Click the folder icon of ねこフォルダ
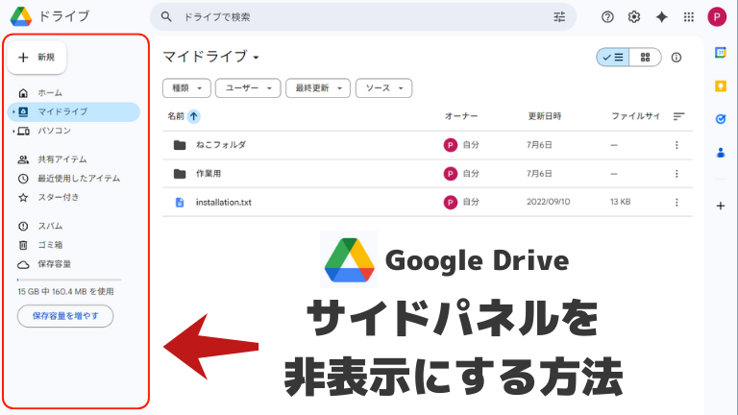The height and width of the screenshot is (415, 738). [x=180, y=145]
